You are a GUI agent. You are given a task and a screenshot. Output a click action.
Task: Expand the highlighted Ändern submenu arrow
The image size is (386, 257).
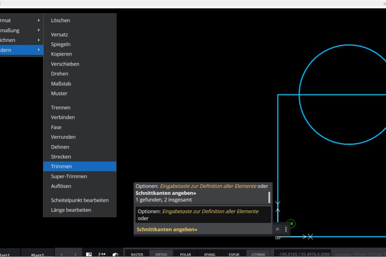[39, 50]
